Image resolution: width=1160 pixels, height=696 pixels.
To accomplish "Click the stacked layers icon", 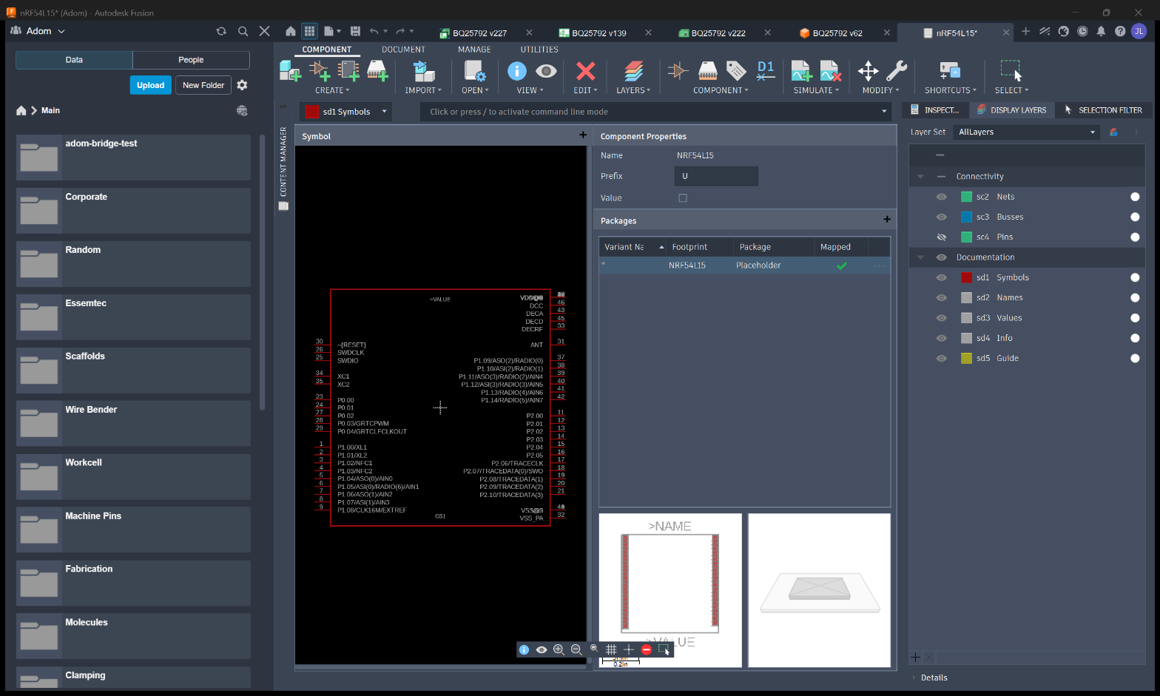I will tap(633, 71).
